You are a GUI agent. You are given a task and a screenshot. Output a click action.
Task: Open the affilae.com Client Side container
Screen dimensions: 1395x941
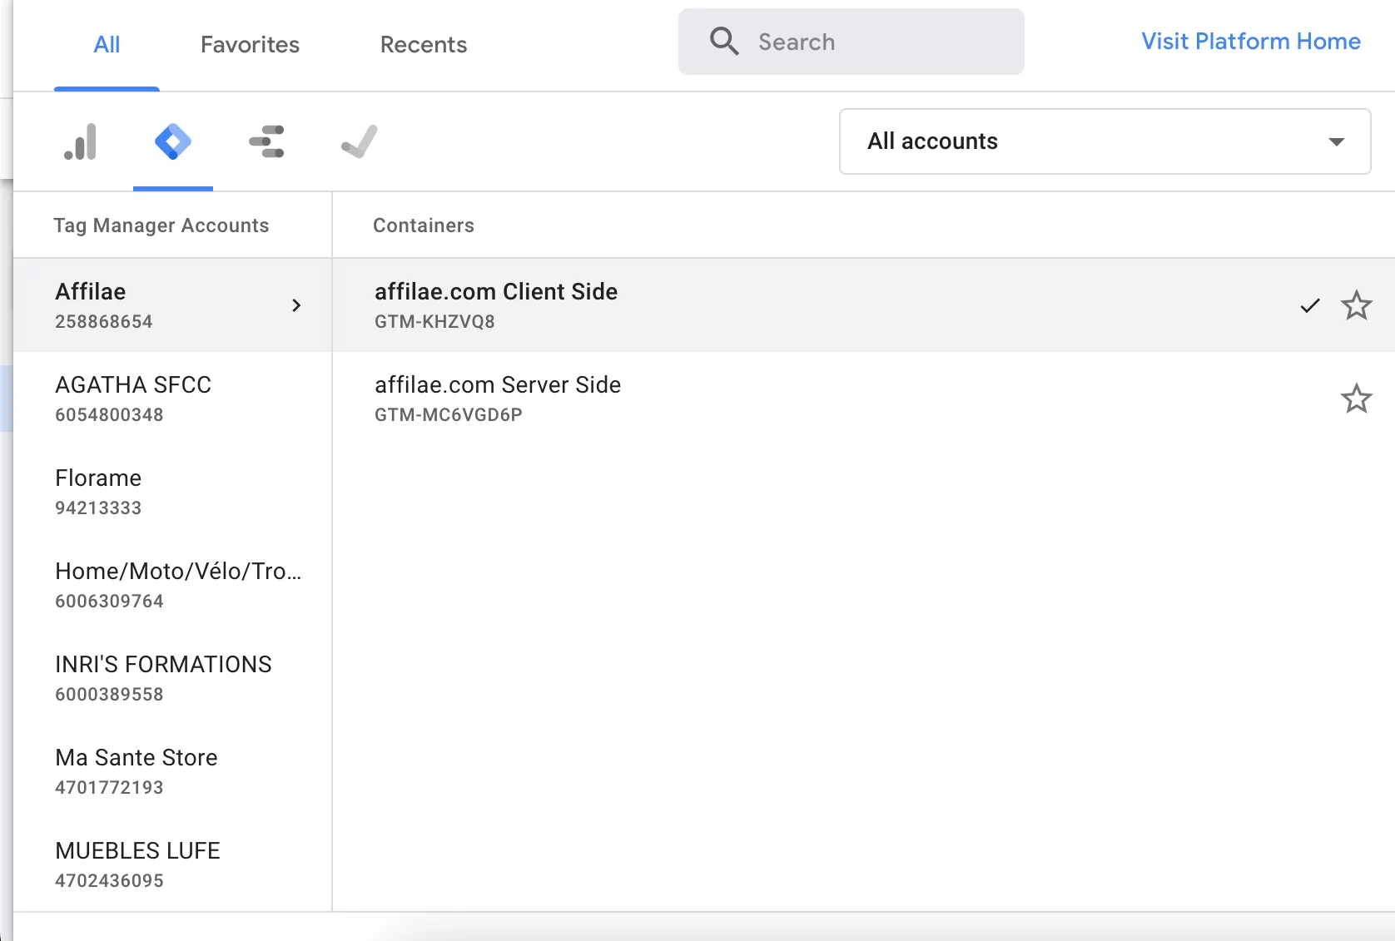863,305
